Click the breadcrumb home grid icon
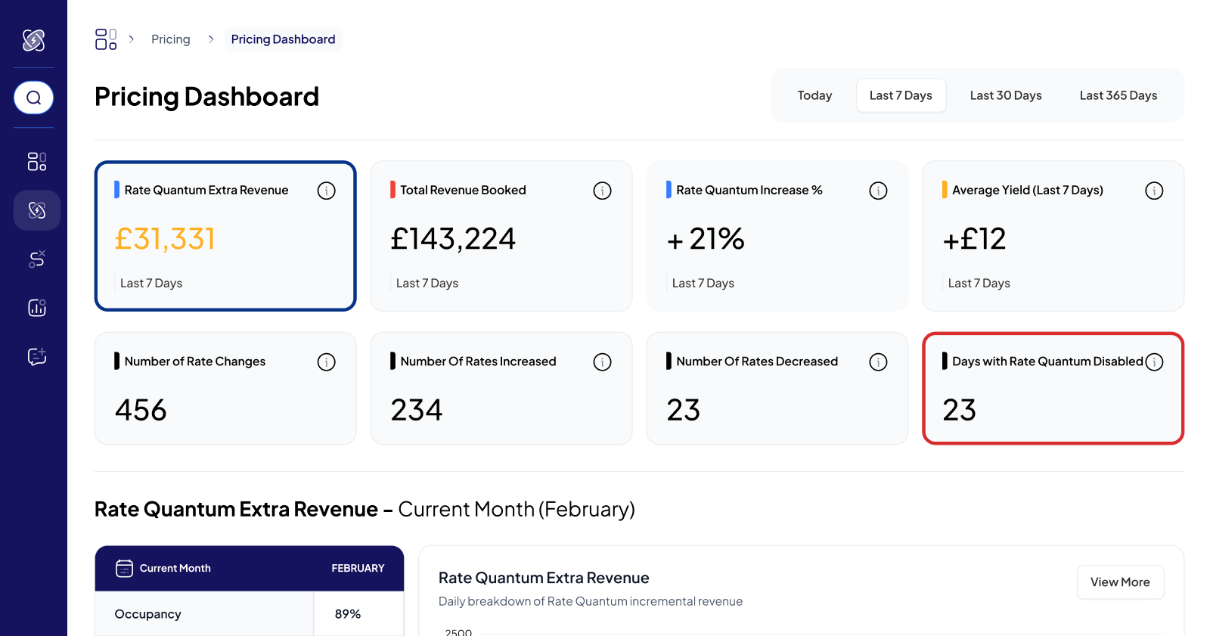Screen dimensions: 1210x636 106,39
